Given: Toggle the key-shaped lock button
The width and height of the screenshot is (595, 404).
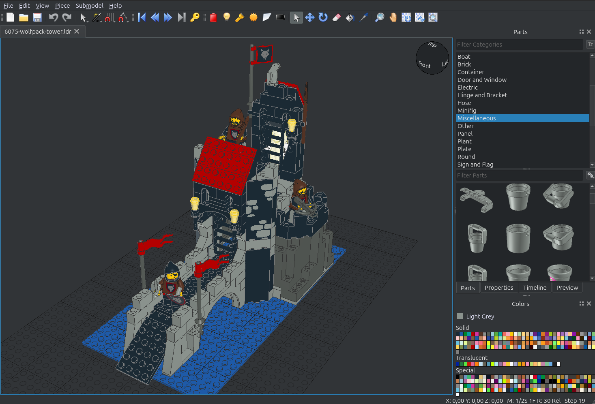Looking at the screenshot, I should coord(195,17).
